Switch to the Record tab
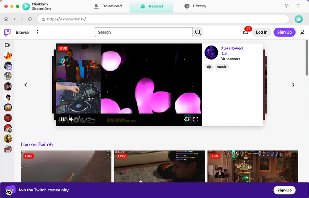The image size is (309, 198). [x=151, y=6]
